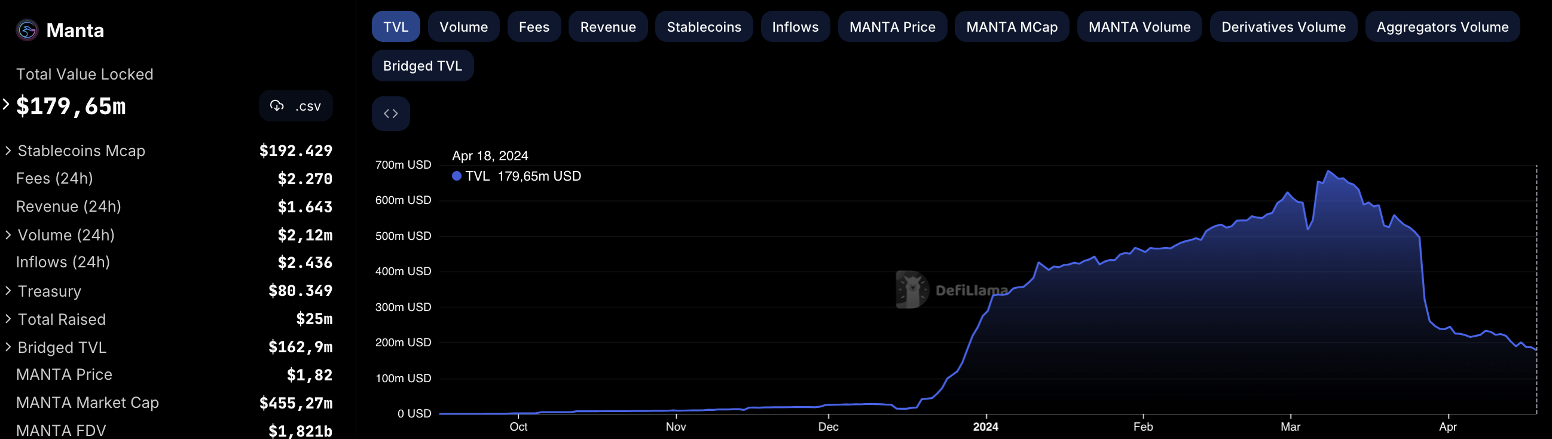Click the Inflows (24h) value $2.436
1552x439 pixels.
point(305,263)
